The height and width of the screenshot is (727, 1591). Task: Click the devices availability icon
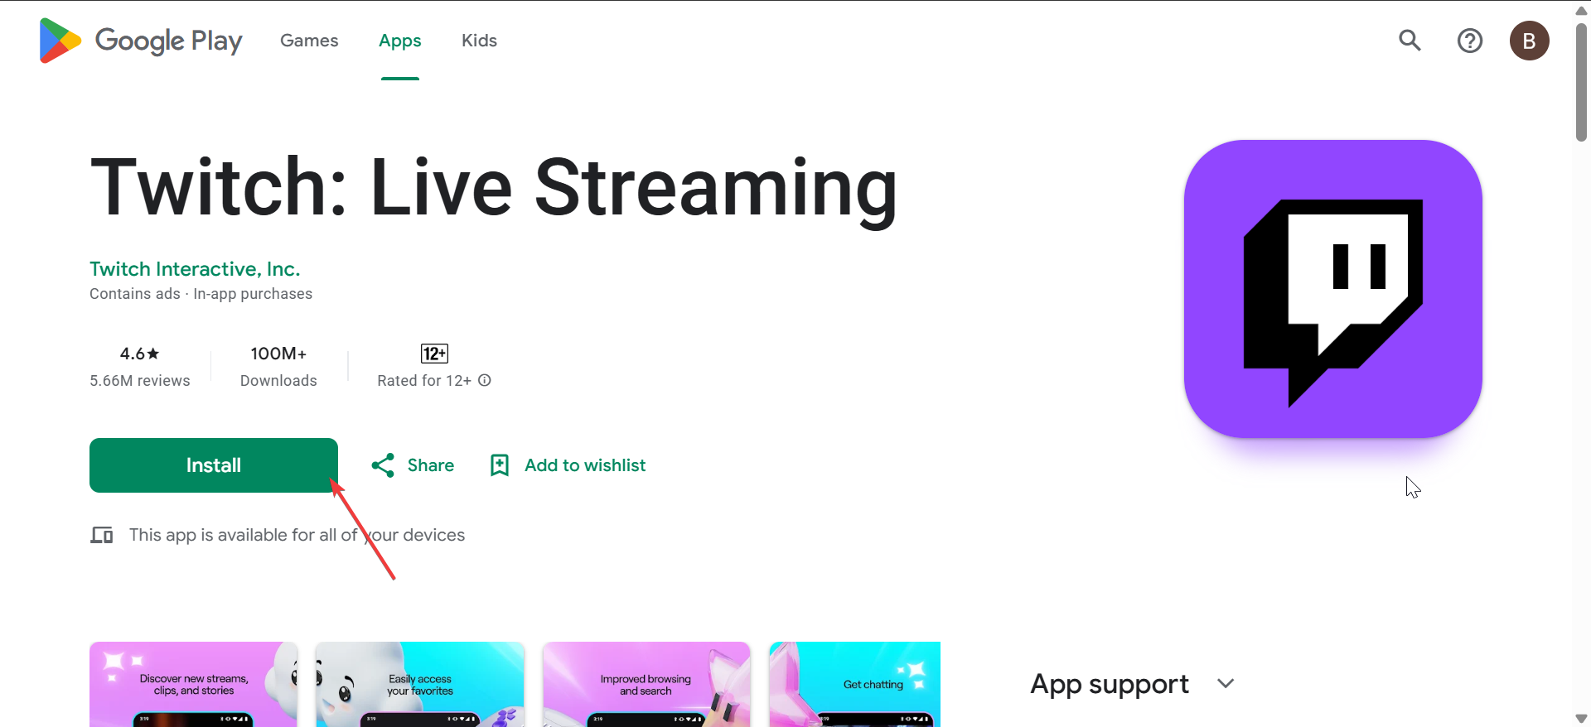[x=102, y=535]
